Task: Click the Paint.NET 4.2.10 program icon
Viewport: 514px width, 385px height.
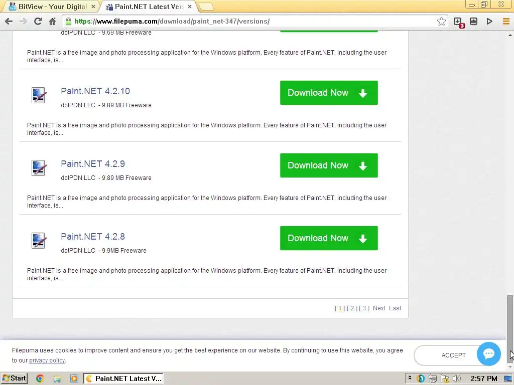Action: (39, 95)
